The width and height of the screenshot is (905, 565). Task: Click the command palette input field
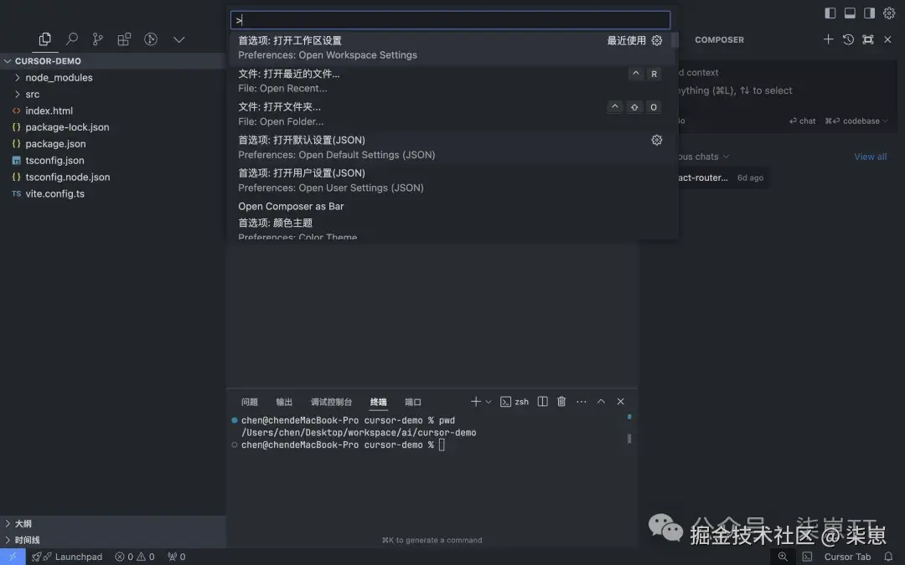[450, 20]
